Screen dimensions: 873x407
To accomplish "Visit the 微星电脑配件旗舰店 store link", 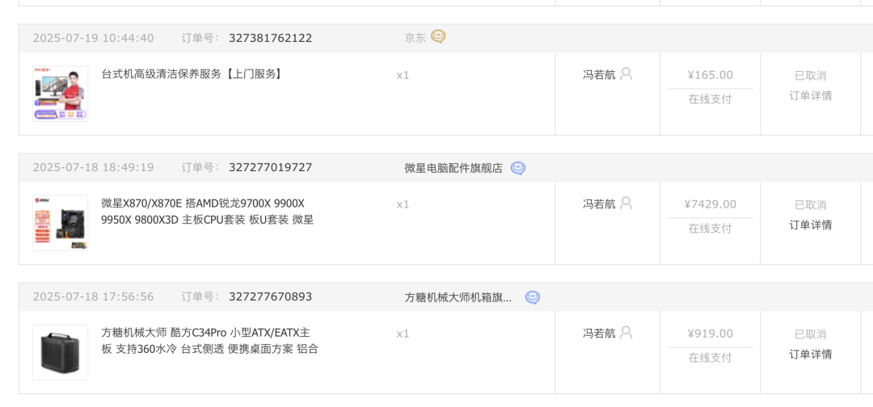I will click(x=453, y=168).
